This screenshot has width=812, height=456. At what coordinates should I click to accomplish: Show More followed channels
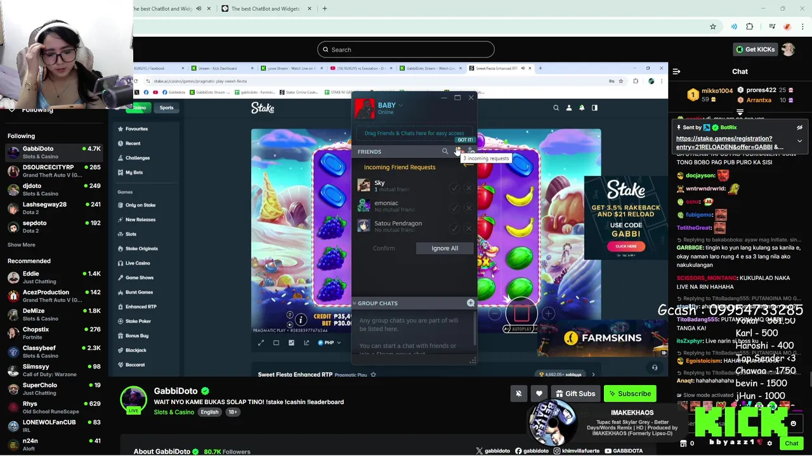(x=22, y=244)
